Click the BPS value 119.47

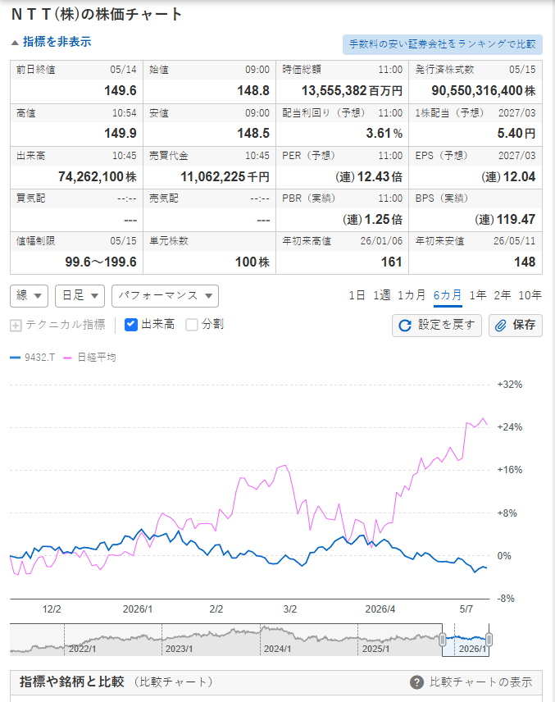click(505, 220)
